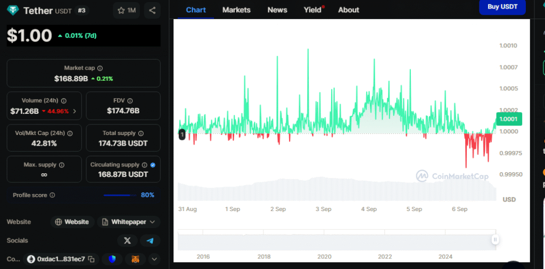This screenshot has width=545, height=269.
Task: Click the Market cap info icon
Action: pyautogui.click(x=100, y=68)
